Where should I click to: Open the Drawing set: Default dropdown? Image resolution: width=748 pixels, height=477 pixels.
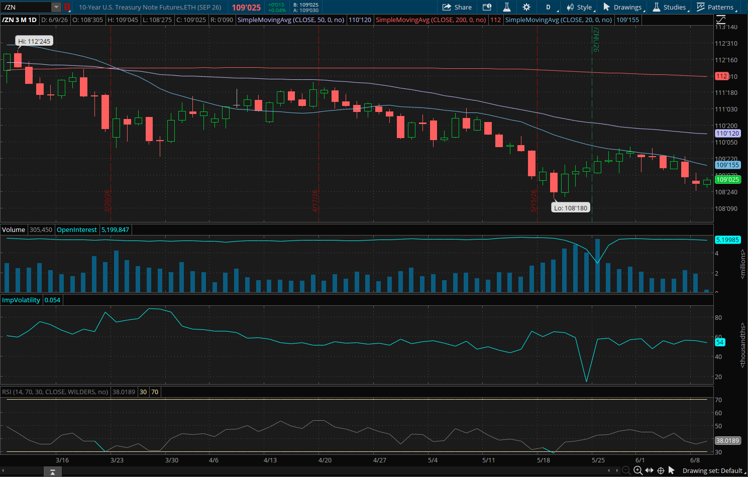[714, 470]
